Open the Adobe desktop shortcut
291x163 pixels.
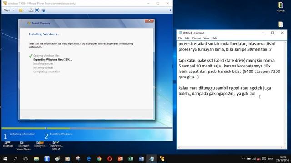pos(281,7)
